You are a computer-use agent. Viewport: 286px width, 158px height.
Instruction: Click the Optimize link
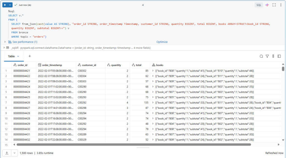pos(162,42)
